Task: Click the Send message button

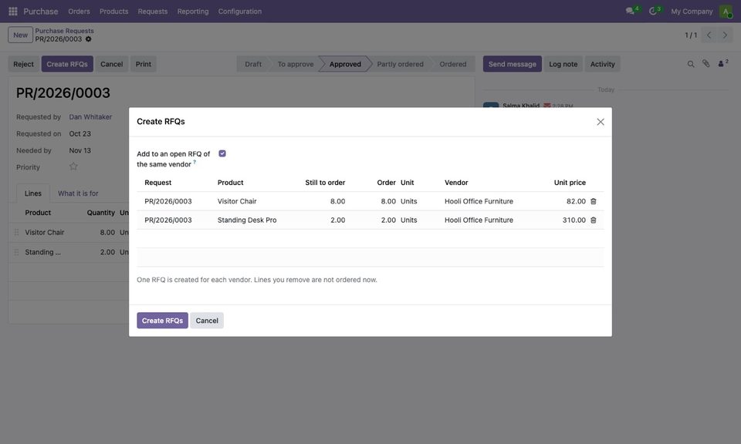Action: pyautogui.click(x=513, y=64)
